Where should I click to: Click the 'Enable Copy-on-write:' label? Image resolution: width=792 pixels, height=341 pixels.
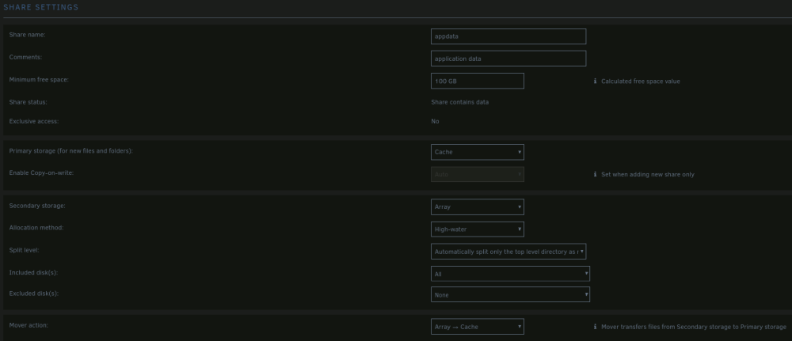coord(41,173)
